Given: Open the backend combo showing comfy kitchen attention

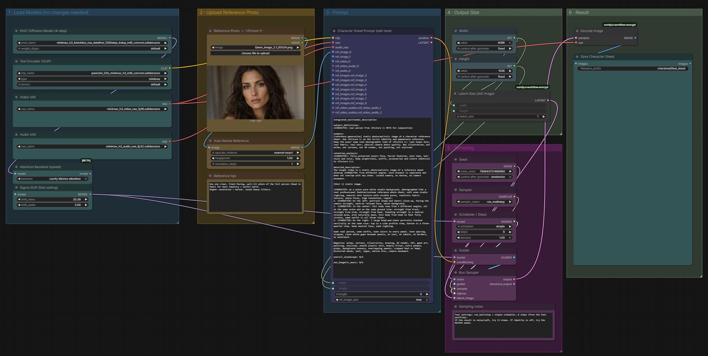Looking at the screenshot, I should (53, 179).
